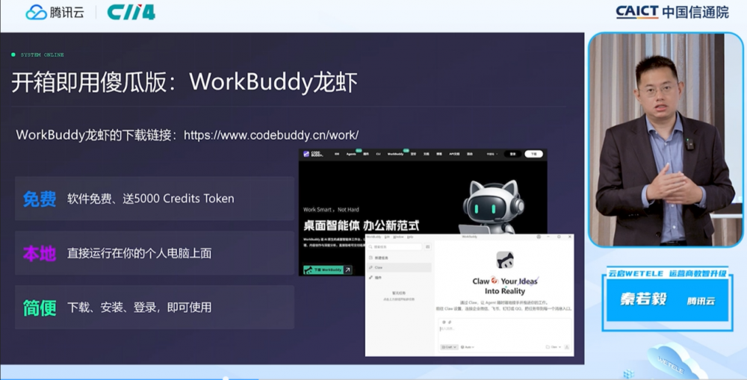The width and height of the screenshot is (747, 380).
Task: Click the search tasks input field
Action: tap(394, 246)
